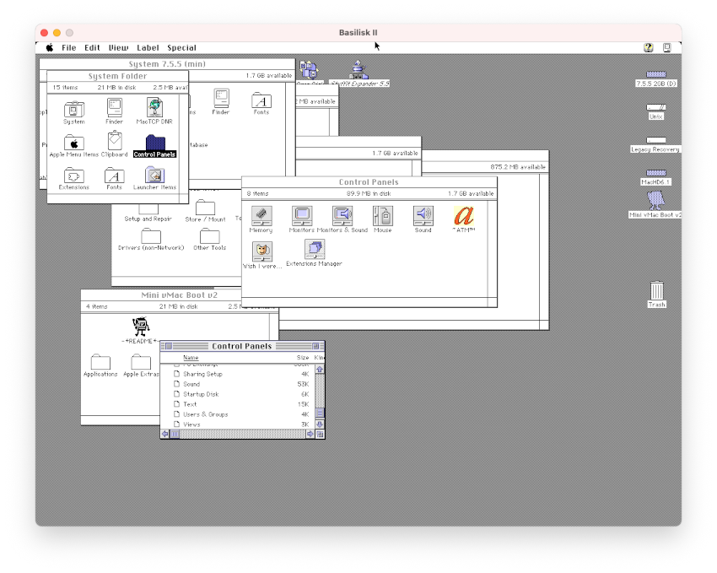Select the System suitcase icon
717x573 pixels.
(x=73, y=110)
